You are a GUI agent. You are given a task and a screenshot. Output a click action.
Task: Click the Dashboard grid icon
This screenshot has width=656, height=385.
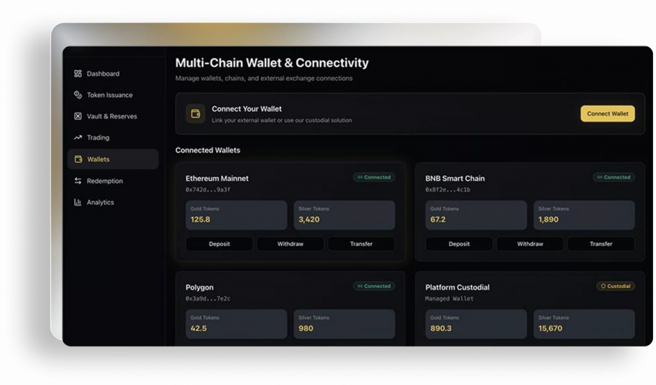[78, 74]
